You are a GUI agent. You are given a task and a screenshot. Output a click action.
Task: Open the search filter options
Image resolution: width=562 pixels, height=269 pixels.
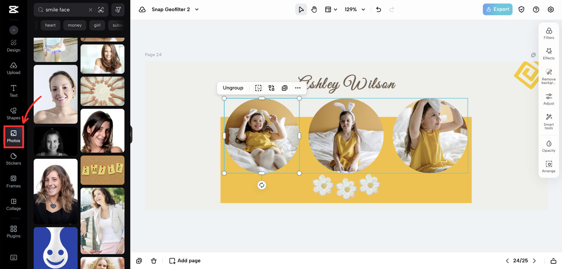[x=118, y=10]
